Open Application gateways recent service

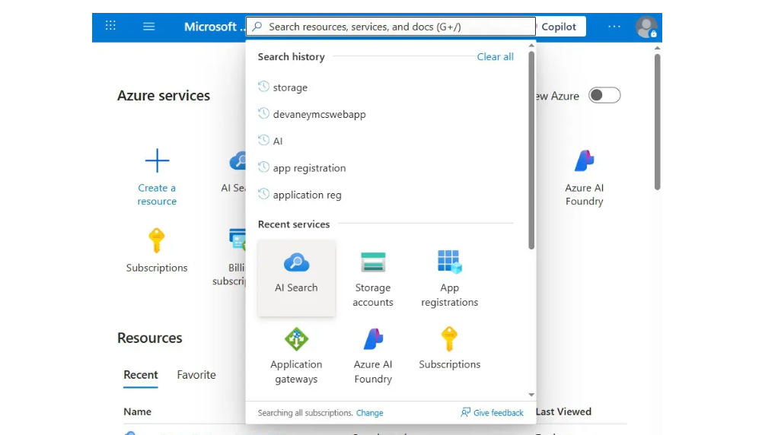pos(296,355)
